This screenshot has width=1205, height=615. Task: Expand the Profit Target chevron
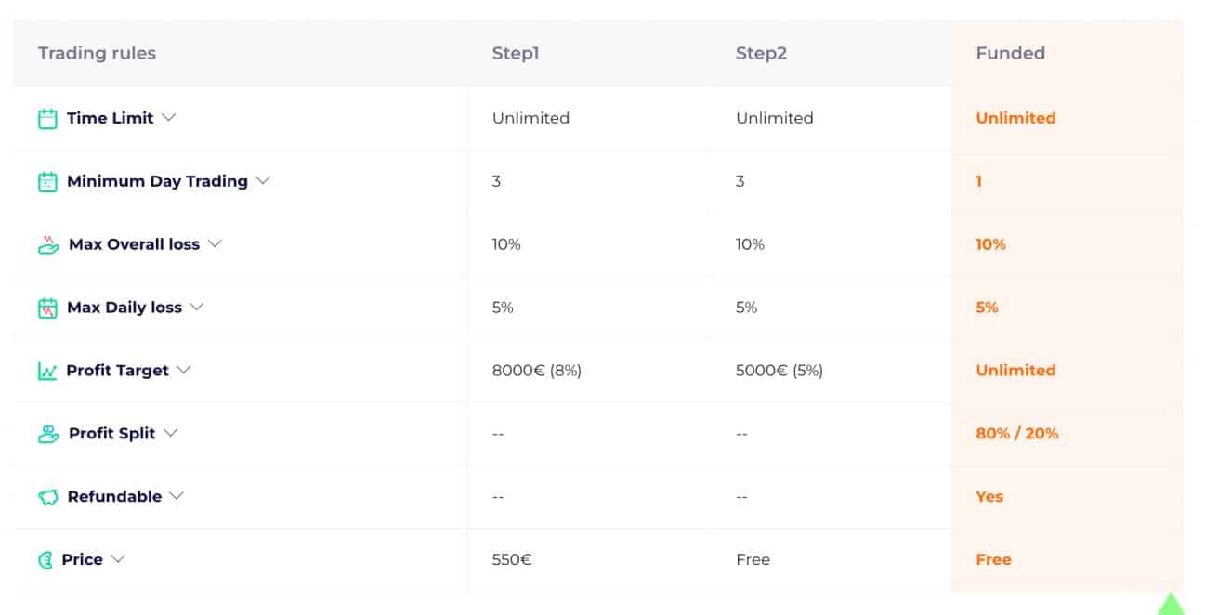point(184,370)
